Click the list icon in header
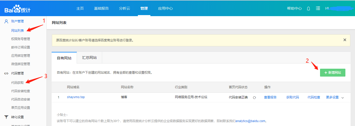Image resolution: width=355 pixels, height=126 pixels. 318,8
